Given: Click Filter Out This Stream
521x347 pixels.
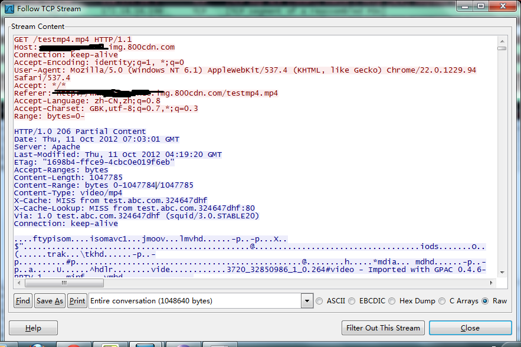Looking at the screenshot, I should tap(383, 328).
